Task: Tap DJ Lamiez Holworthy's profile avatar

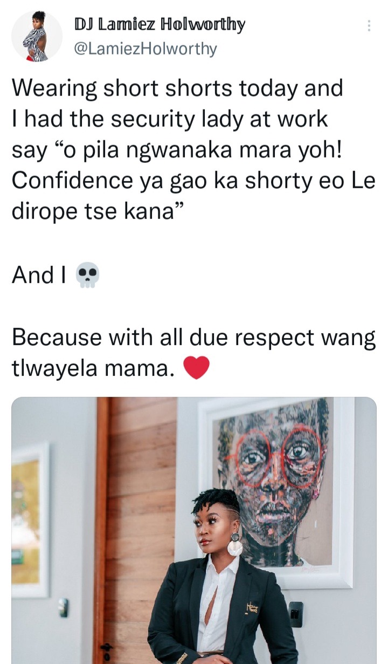Action: [37, 36]
